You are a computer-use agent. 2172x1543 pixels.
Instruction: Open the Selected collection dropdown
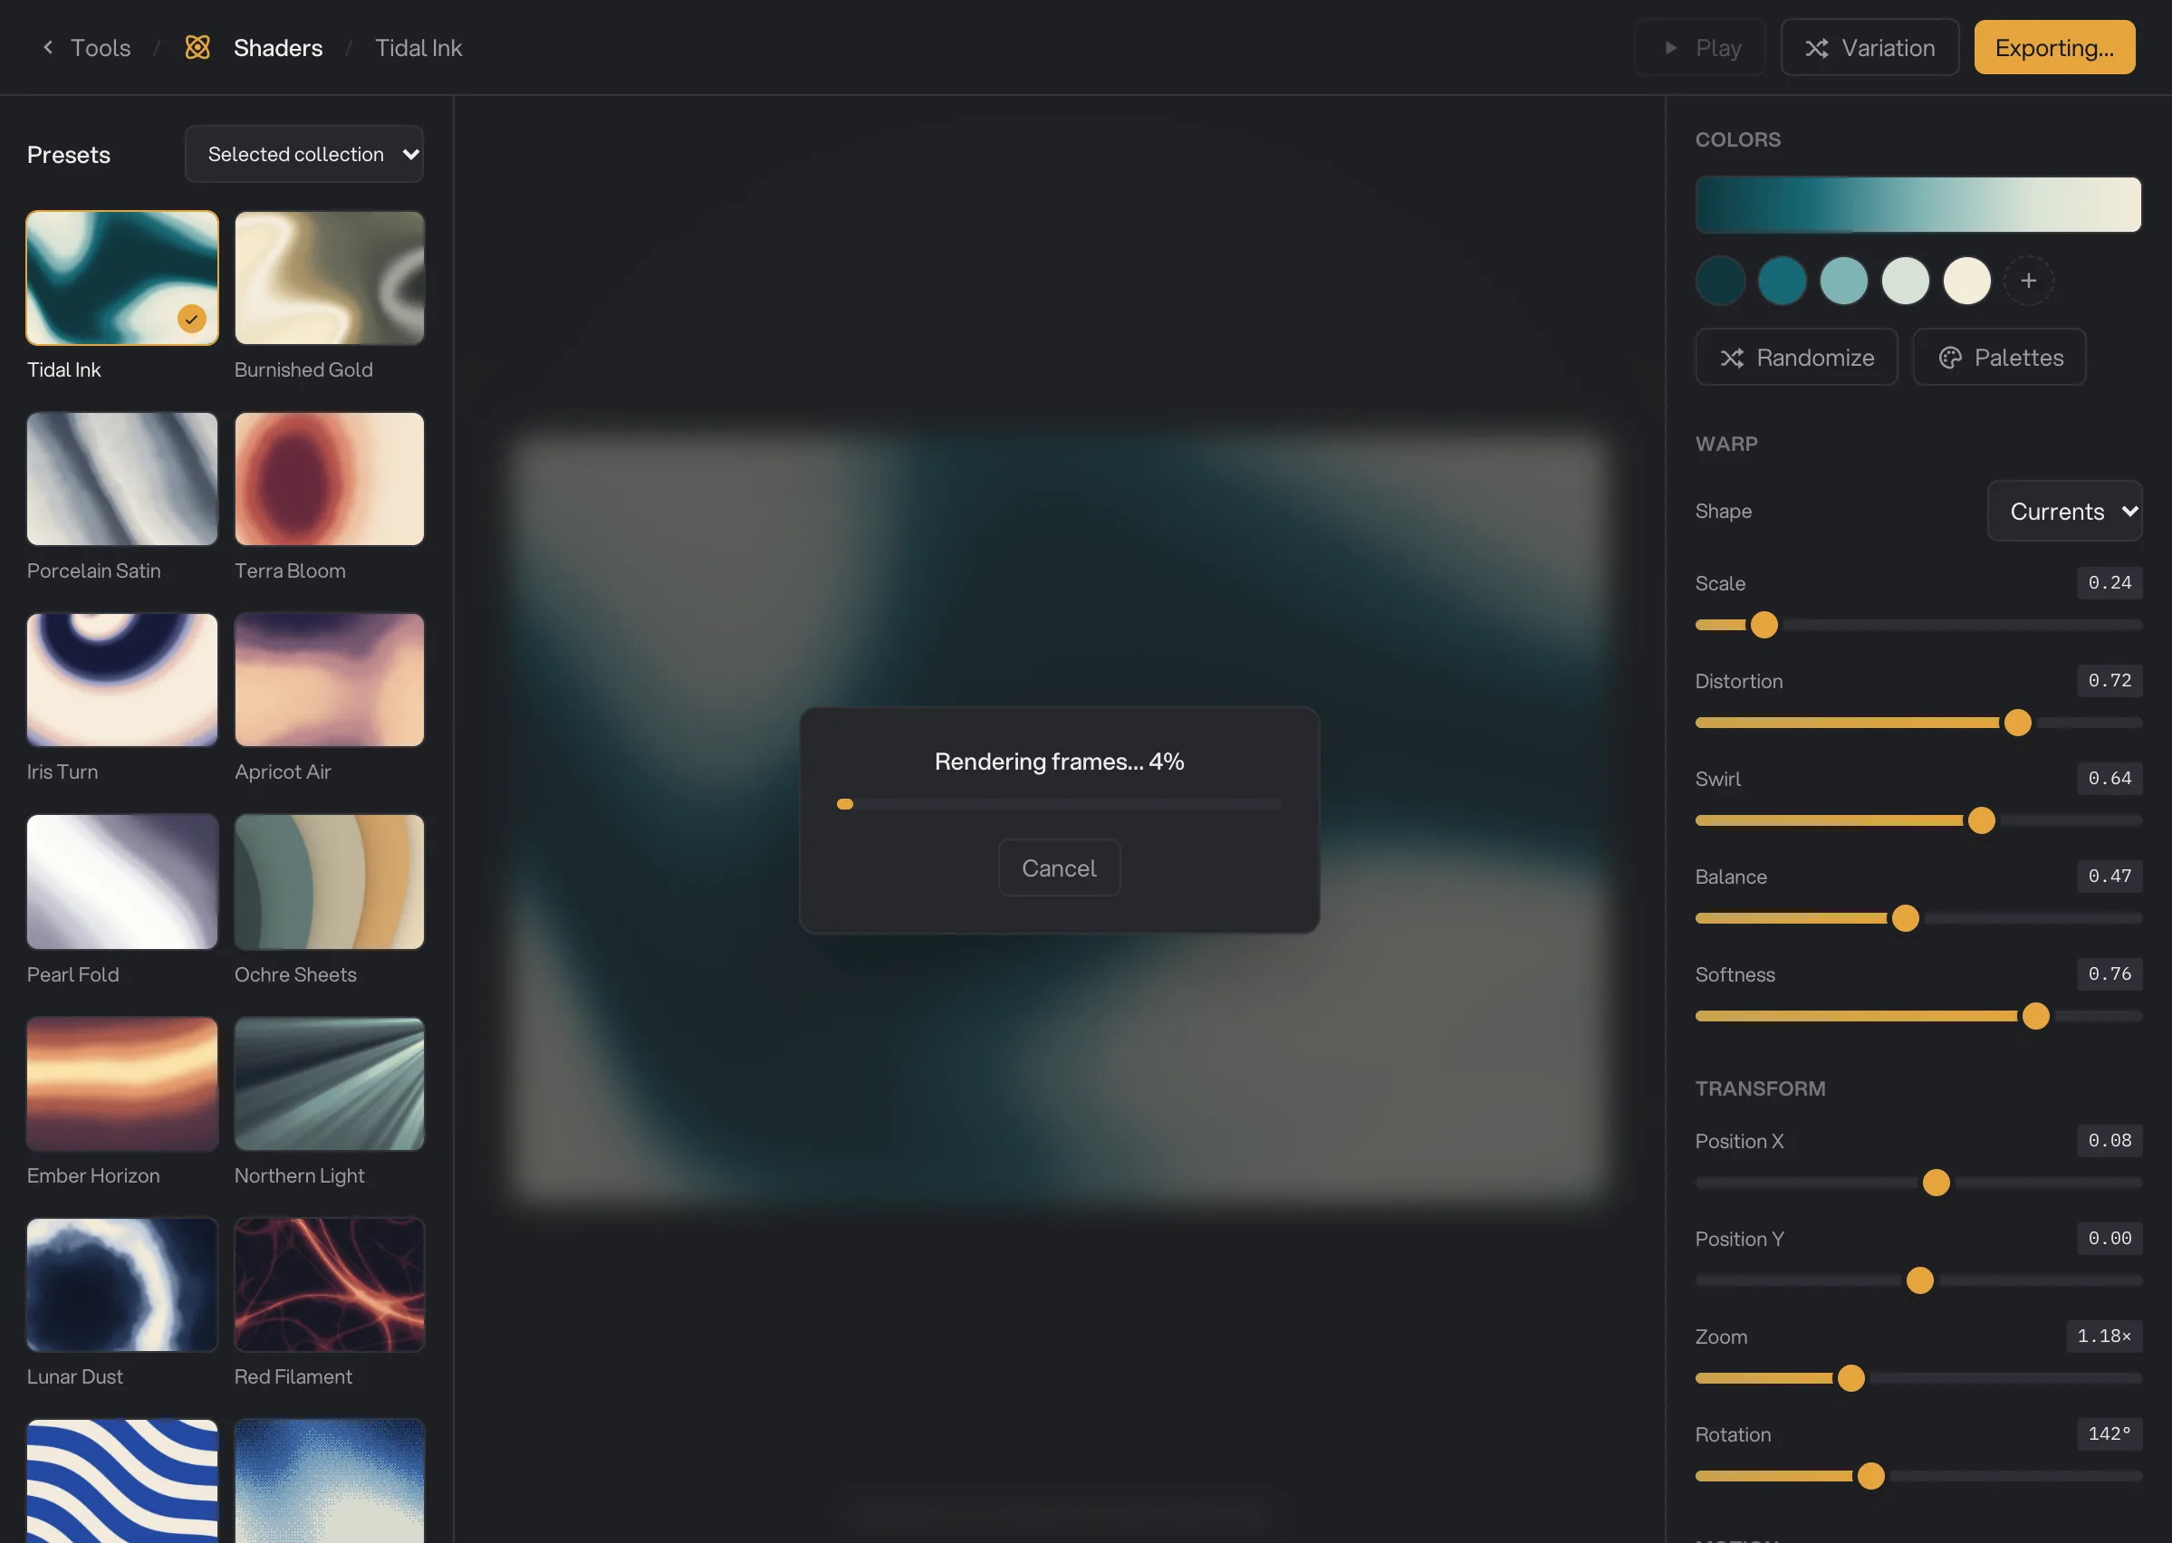(304, 154)
